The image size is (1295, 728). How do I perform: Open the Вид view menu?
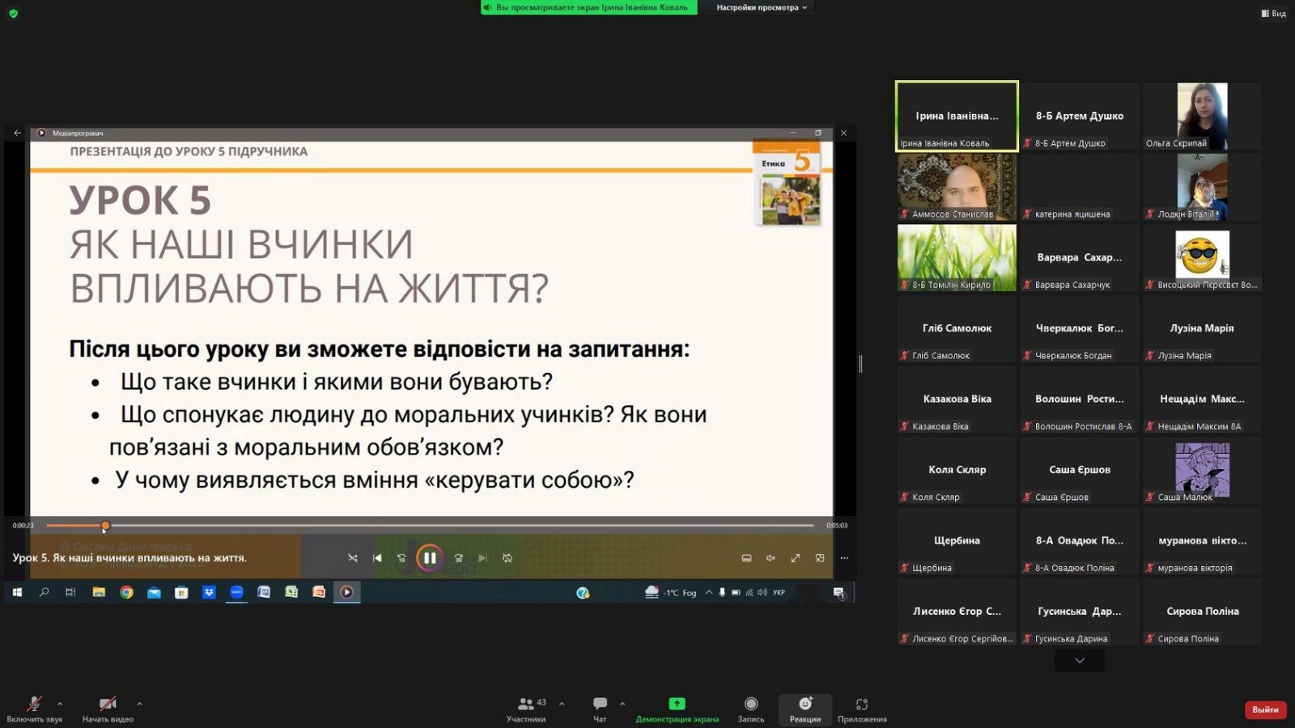tap(1273, 13)
